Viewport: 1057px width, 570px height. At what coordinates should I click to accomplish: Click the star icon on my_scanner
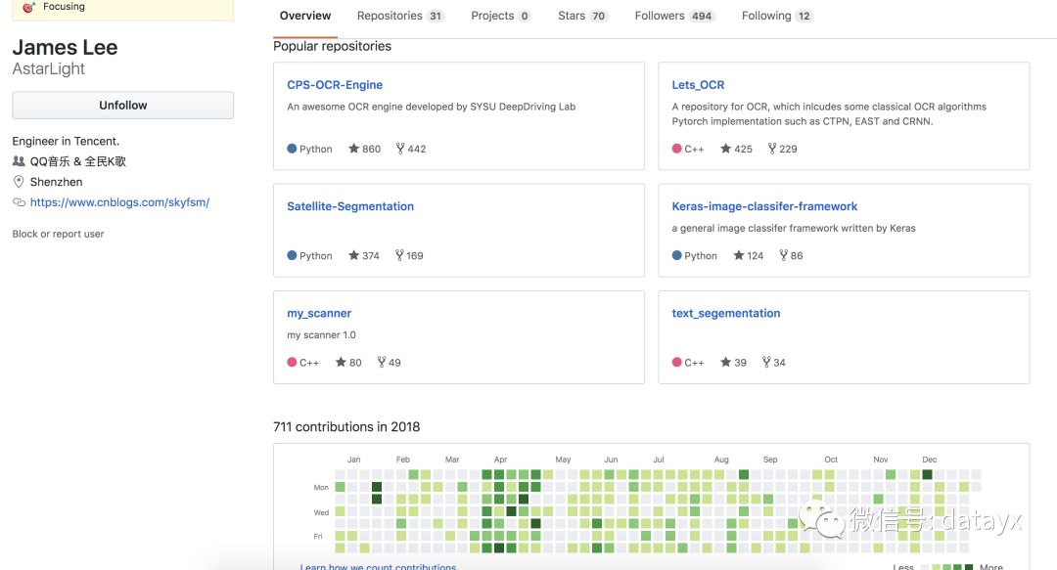(x=341, y=362)
